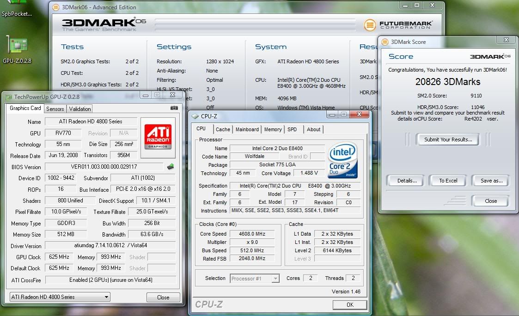
Task: Switch to the Sensors tab
Action: point(55,109)
